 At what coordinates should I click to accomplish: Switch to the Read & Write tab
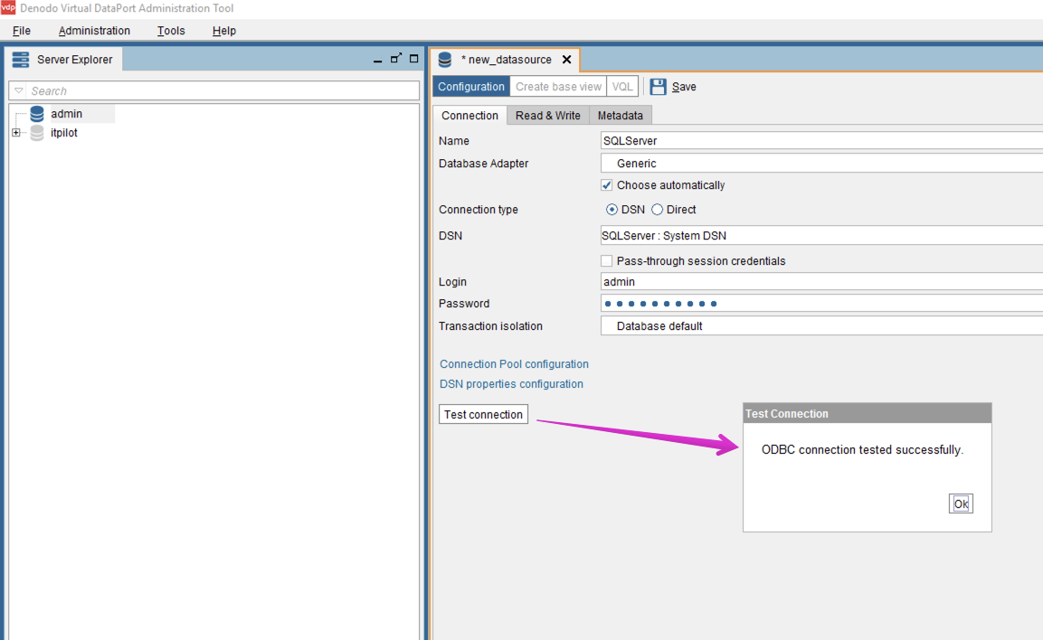click(x=548, y=115)
